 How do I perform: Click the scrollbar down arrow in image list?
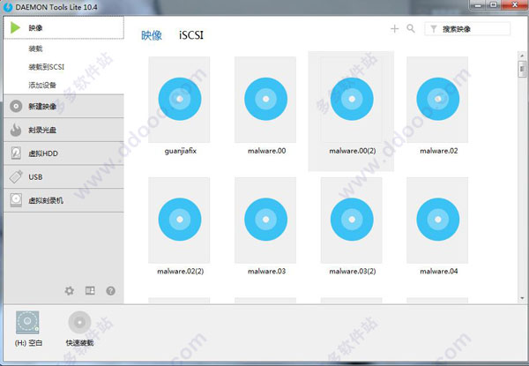click(522, 298)
